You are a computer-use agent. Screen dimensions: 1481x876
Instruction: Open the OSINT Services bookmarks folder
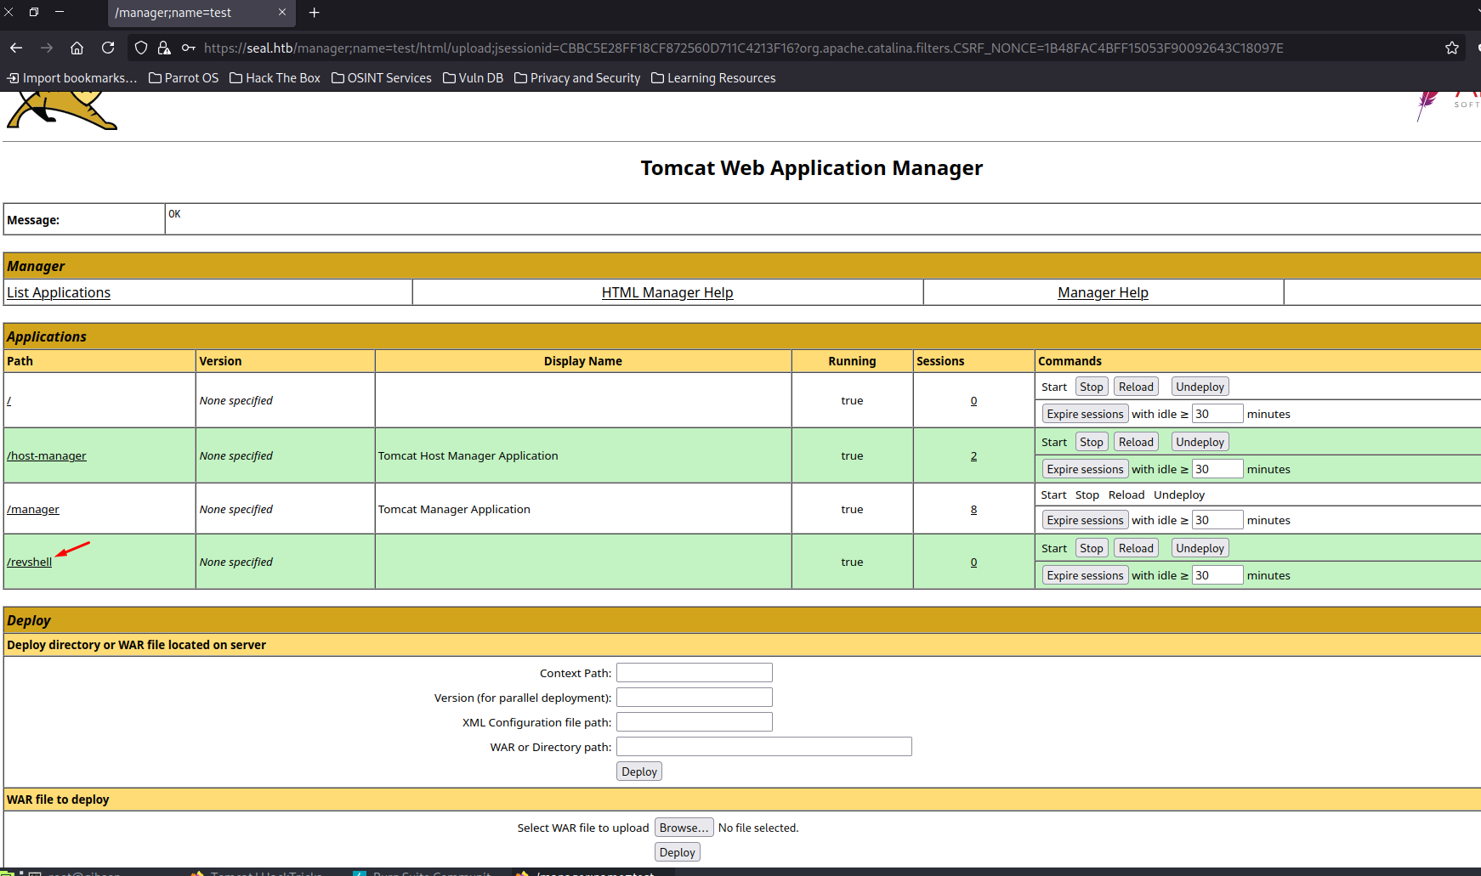(x=382, y=78)
